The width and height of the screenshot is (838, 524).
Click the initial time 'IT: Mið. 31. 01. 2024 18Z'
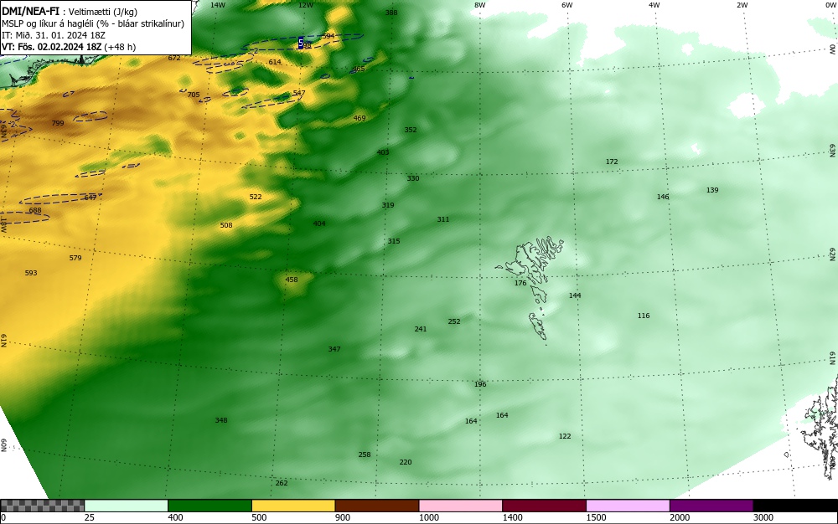(54, 35)
